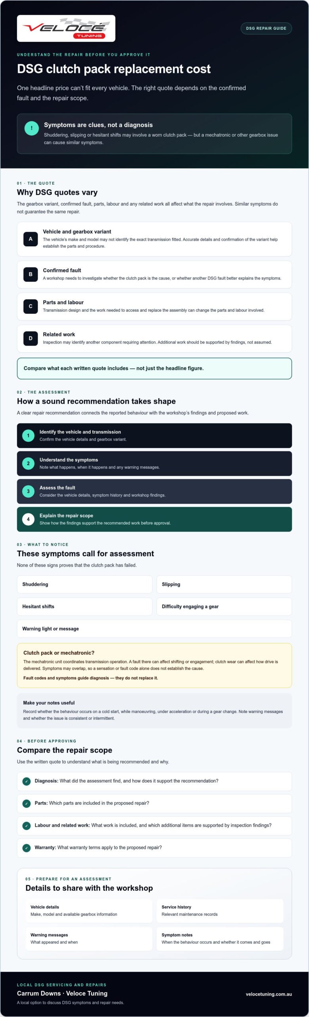Click the step 1 numbered circle
The width and height of the screenshot is (309, 1017).
pos(28,435)
